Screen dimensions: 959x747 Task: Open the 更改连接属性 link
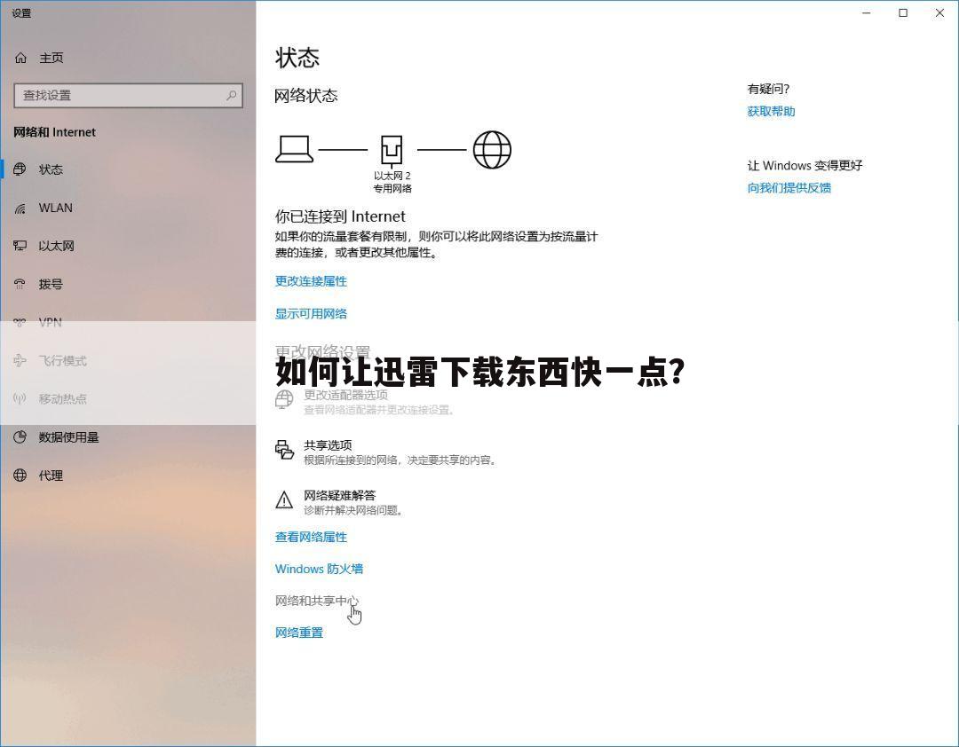311,281
